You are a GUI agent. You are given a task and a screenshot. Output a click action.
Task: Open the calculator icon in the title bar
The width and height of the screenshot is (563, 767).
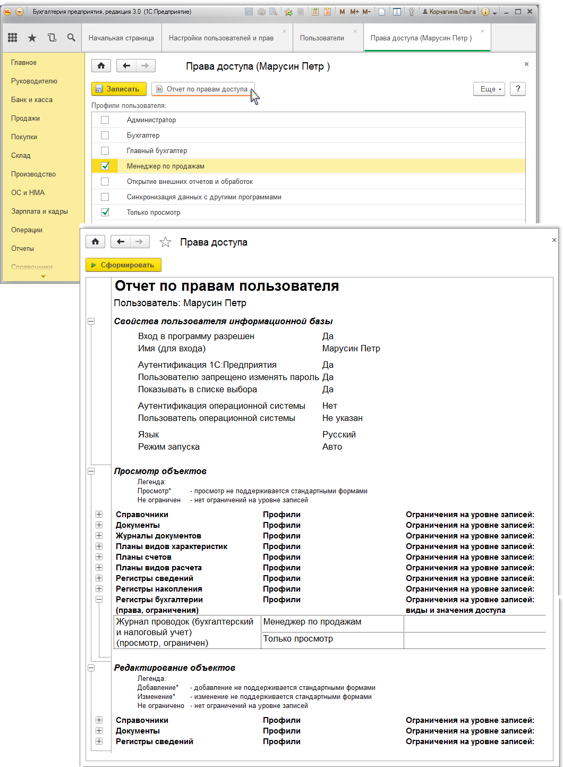[x=315, y=12]
